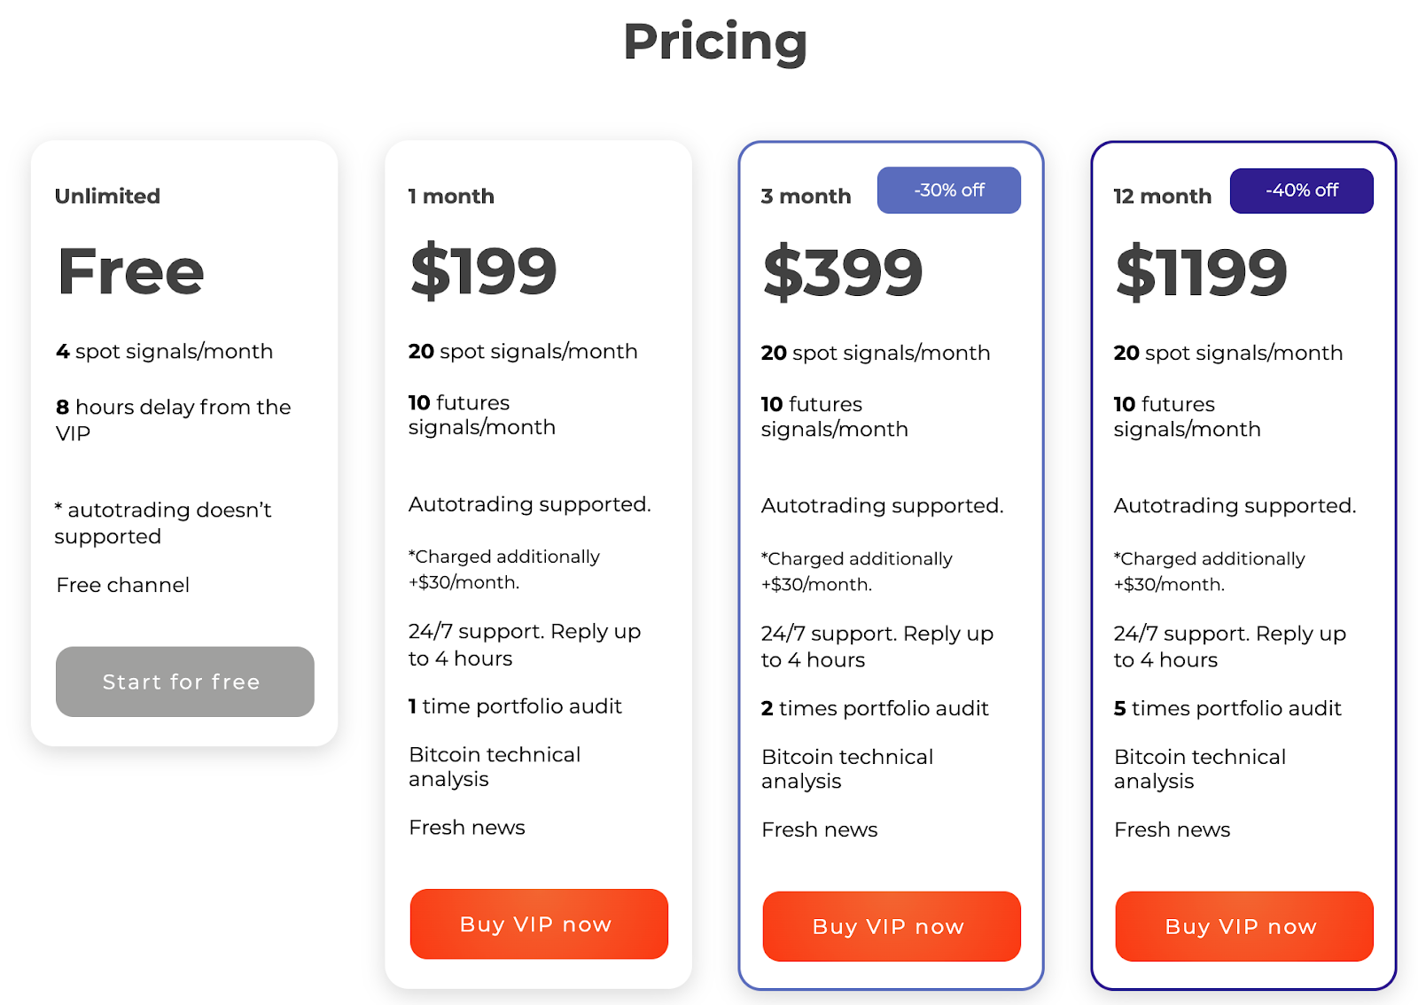Click 5 times portfolio audit text
Screen dimensions: 1418x1005
(1227, 708)
